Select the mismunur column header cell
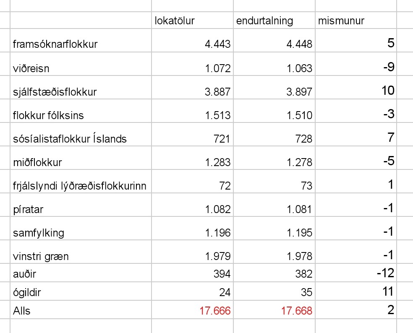Image resolution: width=413 pixels, height=333 pixels. [x=355, y=20]
